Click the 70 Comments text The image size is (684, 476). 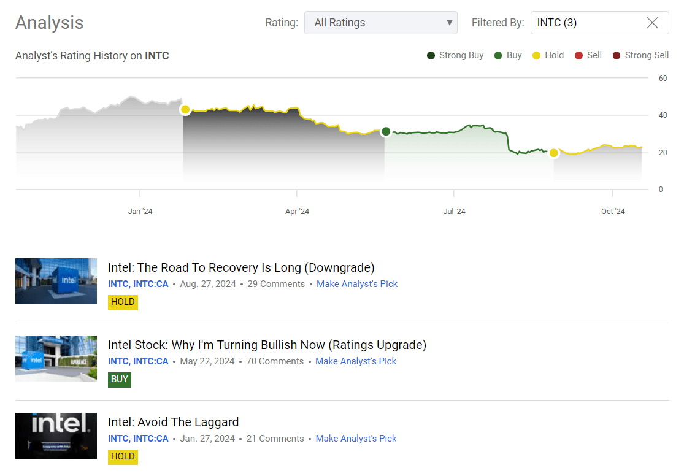point(275,361)
